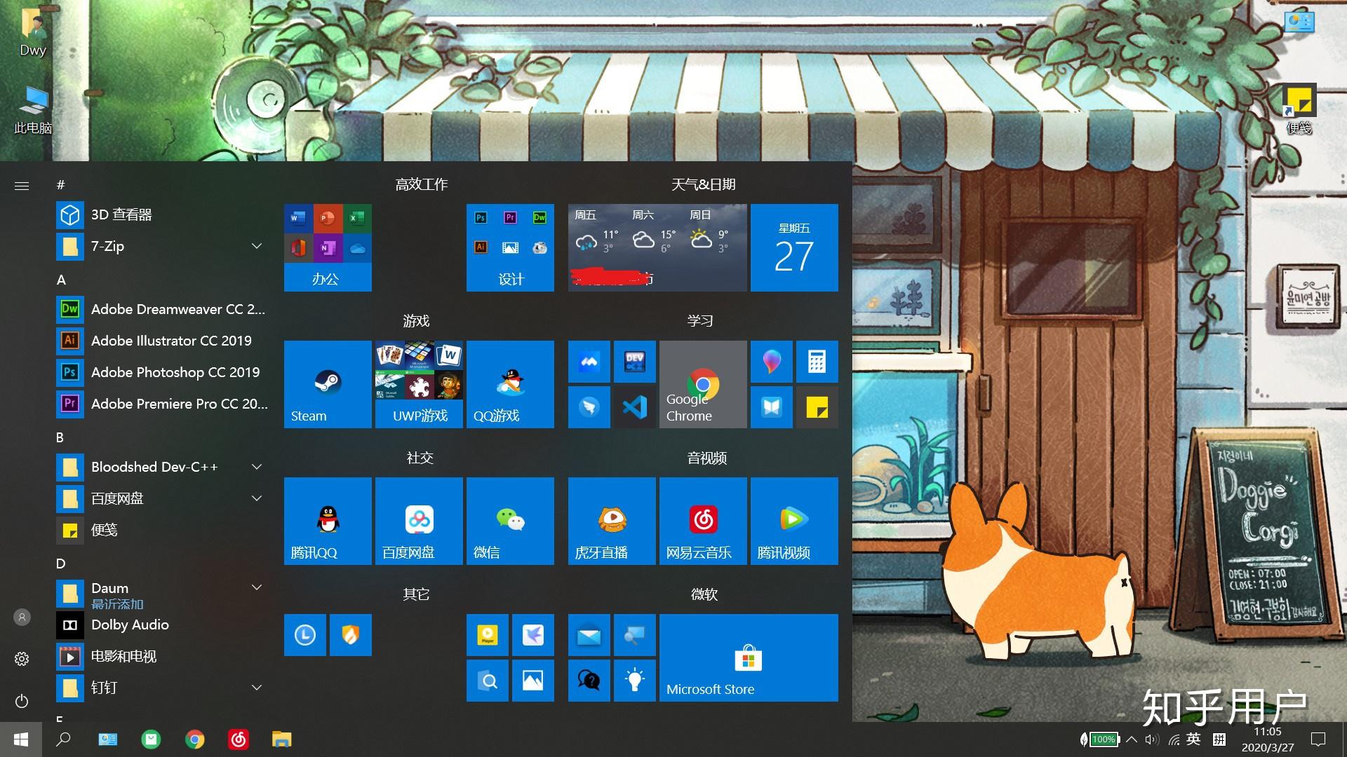Open Chrome from the taskbar
This screenshot has height=757, width=1347.
(194, 739)
